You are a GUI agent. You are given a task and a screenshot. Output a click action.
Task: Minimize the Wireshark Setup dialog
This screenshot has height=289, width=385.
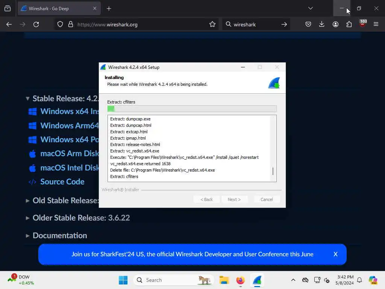[x=243, y=67]
